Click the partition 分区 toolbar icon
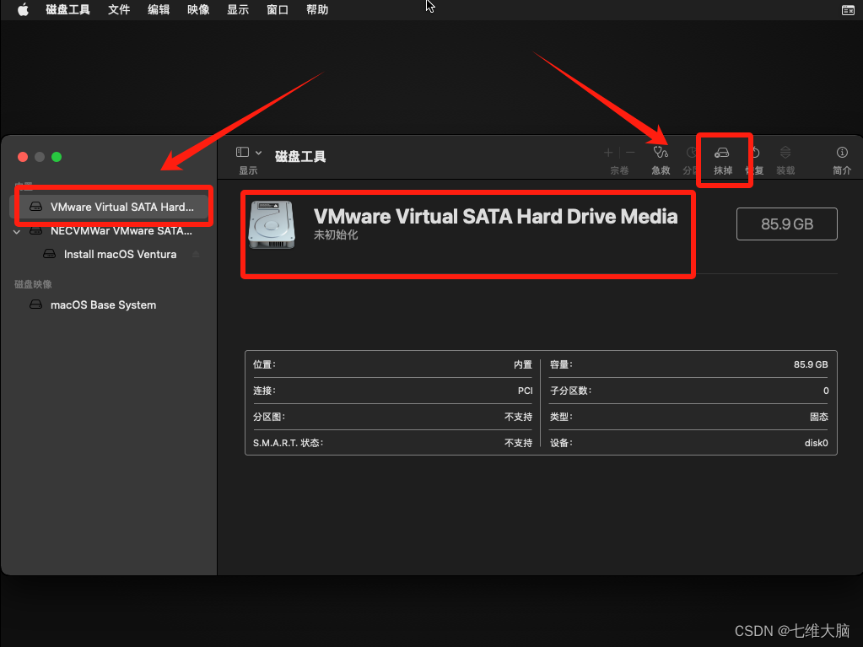Screen dimensions: 863x647 (x=691, y=153)
